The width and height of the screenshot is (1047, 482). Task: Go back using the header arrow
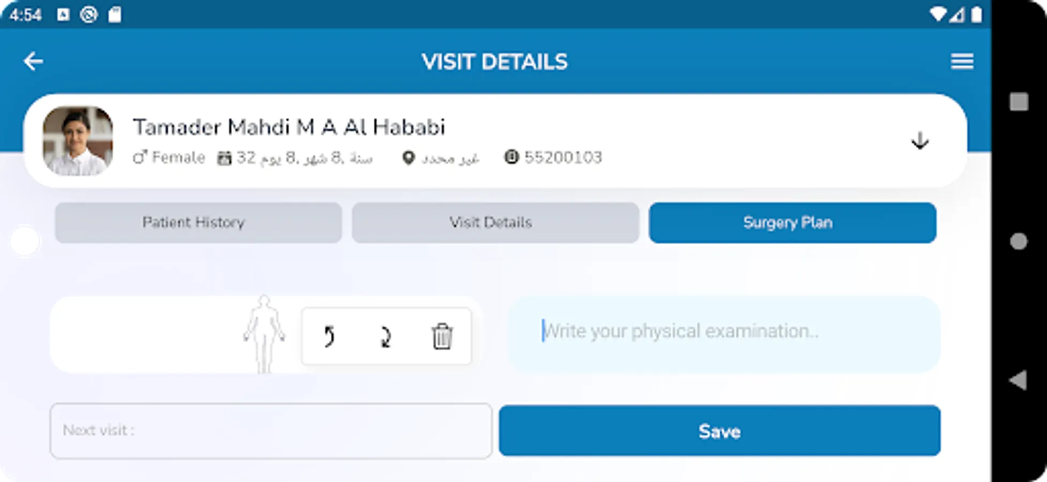click(x=33, y=62)
